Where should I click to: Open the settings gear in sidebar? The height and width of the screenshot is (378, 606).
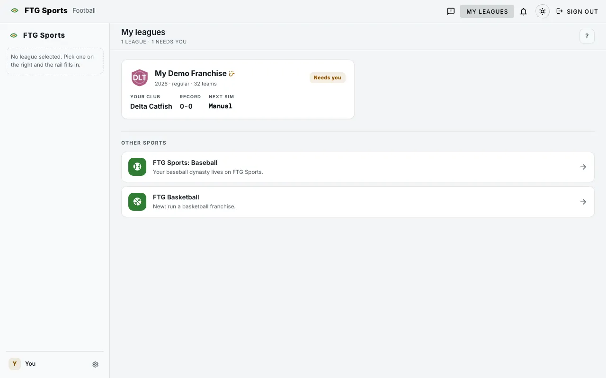[95, 364]
